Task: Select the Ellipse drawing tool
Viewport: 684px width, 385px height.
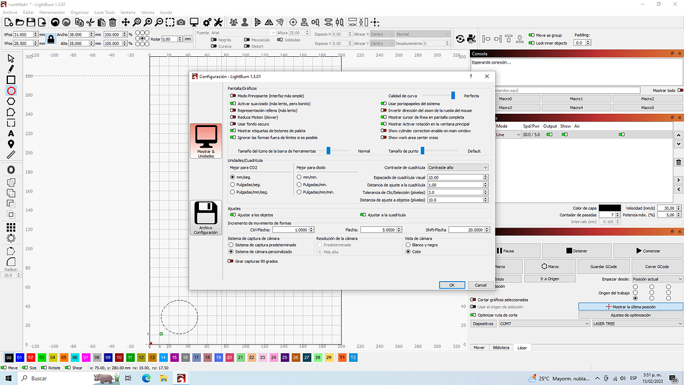Action: click(11, 91)
